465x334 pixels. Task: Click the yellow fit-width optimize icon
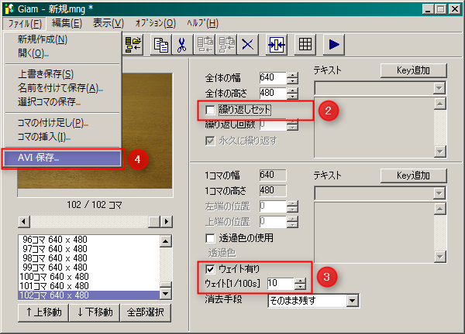[276, 44]
